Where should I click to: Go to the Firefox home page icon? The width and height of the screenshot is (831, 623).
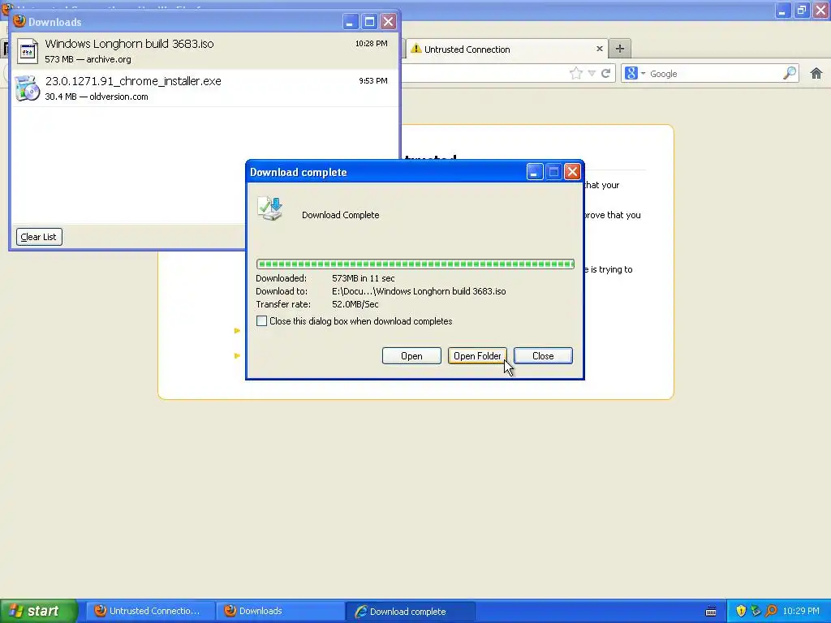point(816,73)
